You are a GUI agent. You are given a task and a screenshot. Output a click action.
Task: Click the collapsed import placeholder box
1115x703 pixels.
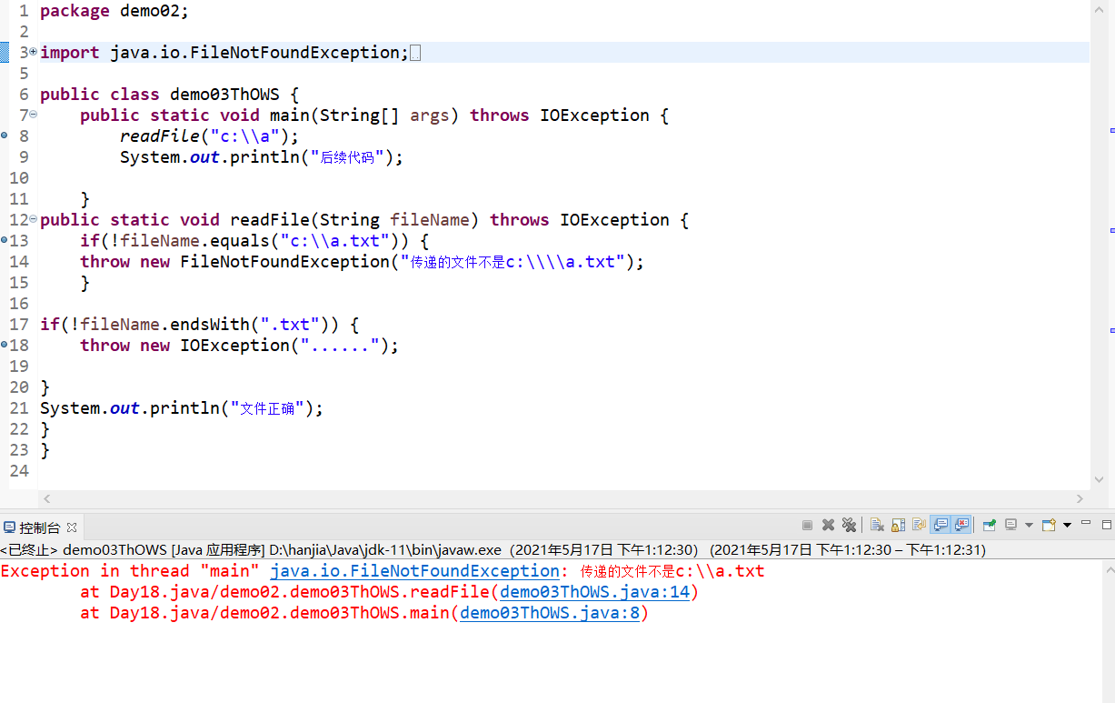tap(415, 54)
